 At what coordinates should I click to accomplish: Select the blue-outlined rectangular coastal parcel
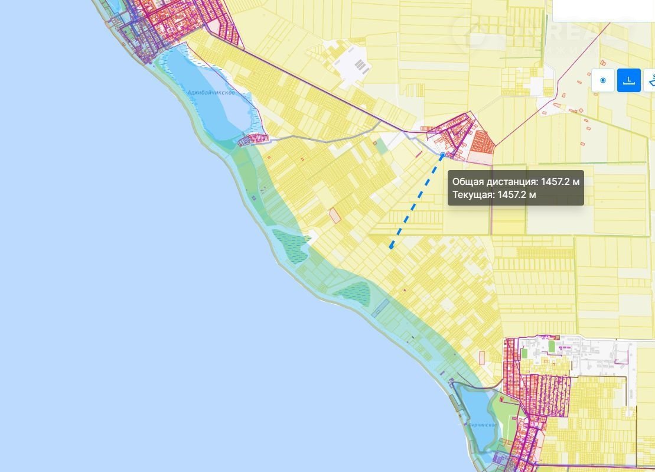click(x=380, y=308)
